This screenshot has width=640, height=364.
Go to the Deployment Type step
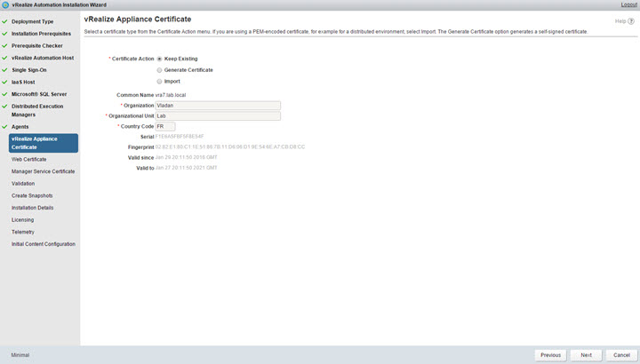tap(32, 21)
